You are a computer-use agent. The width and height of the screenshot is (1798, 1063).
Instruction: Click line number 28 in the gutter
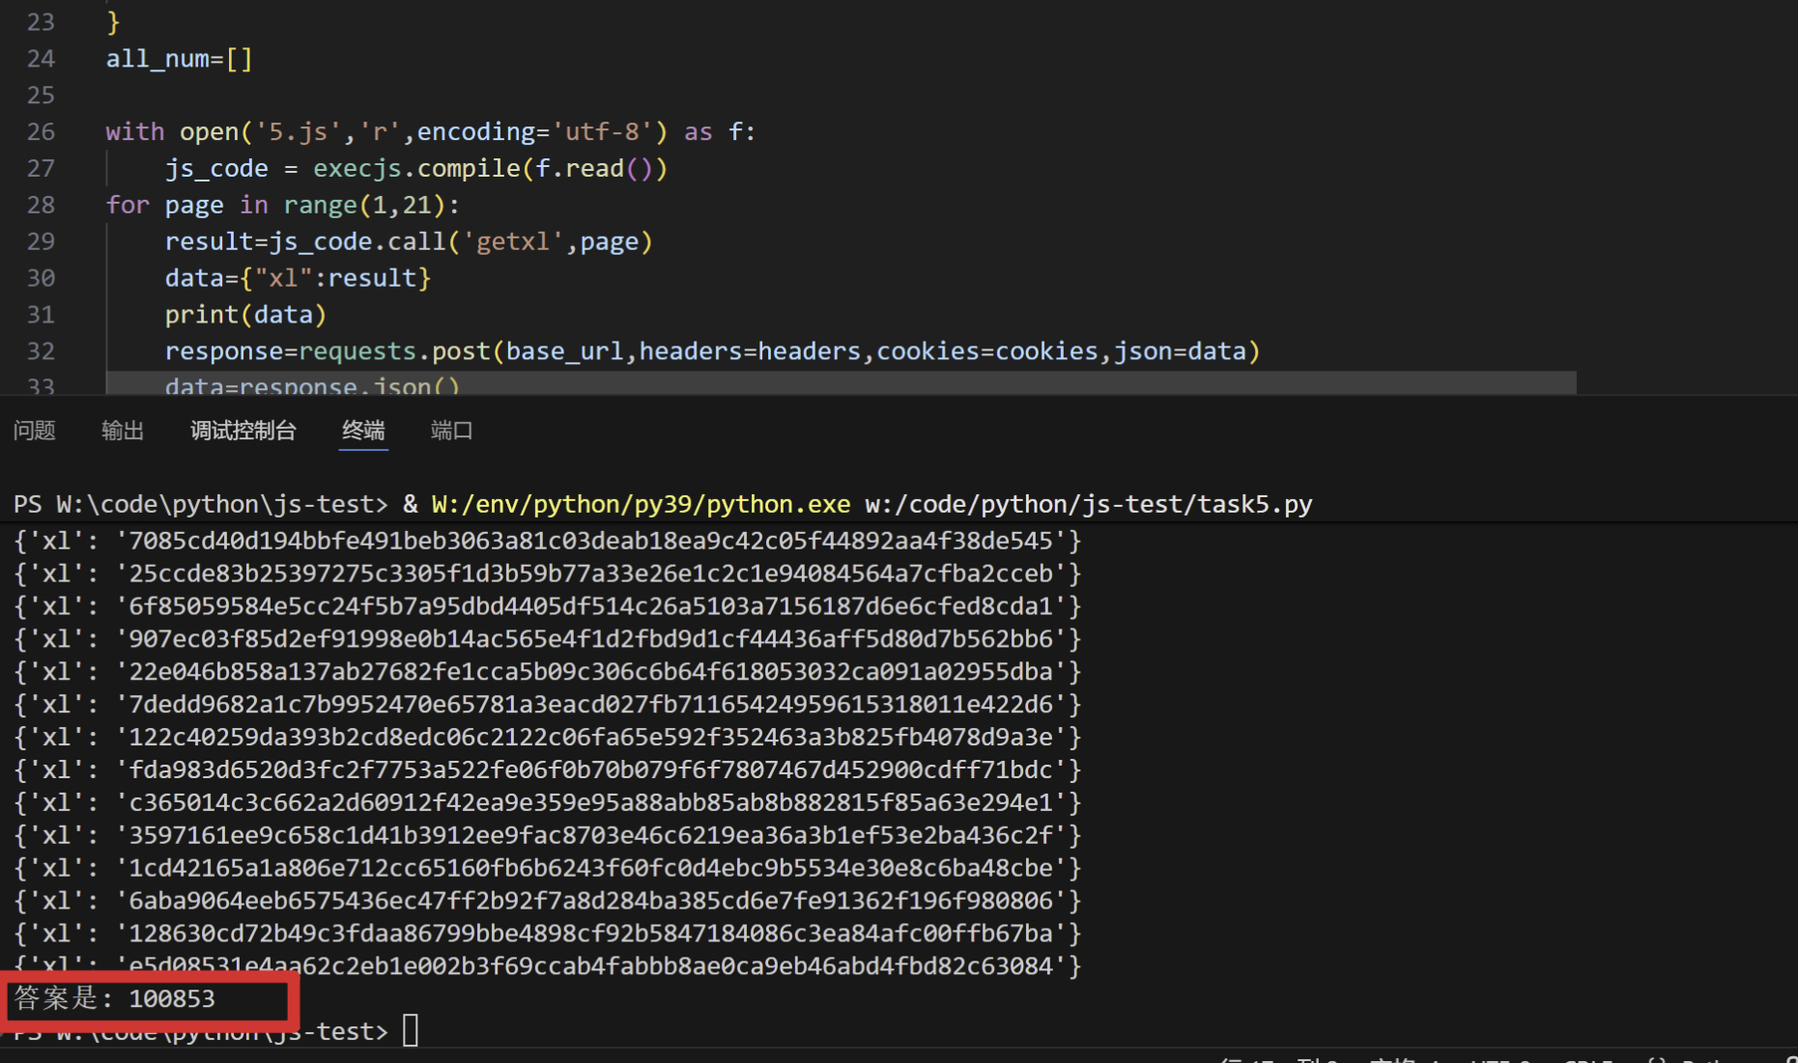point(41,206)
